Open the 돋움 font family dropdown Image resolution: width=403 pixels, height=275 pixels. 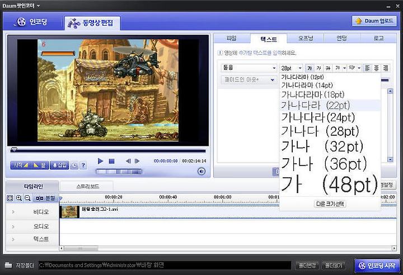coord(249,68)
